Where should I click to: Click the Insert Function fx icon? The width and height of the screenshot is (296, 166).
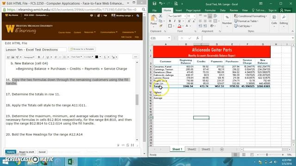[x=197, y=38]
